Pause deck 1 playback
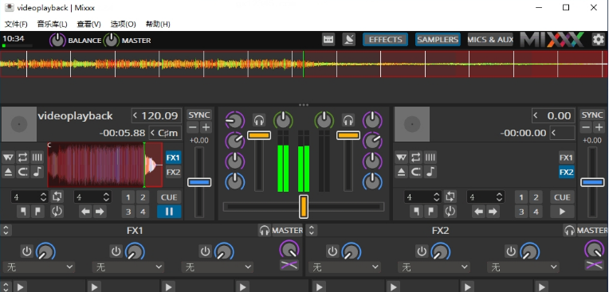This screenshot has width=609, height=292. pyautogui.click(x=169, y=212)
